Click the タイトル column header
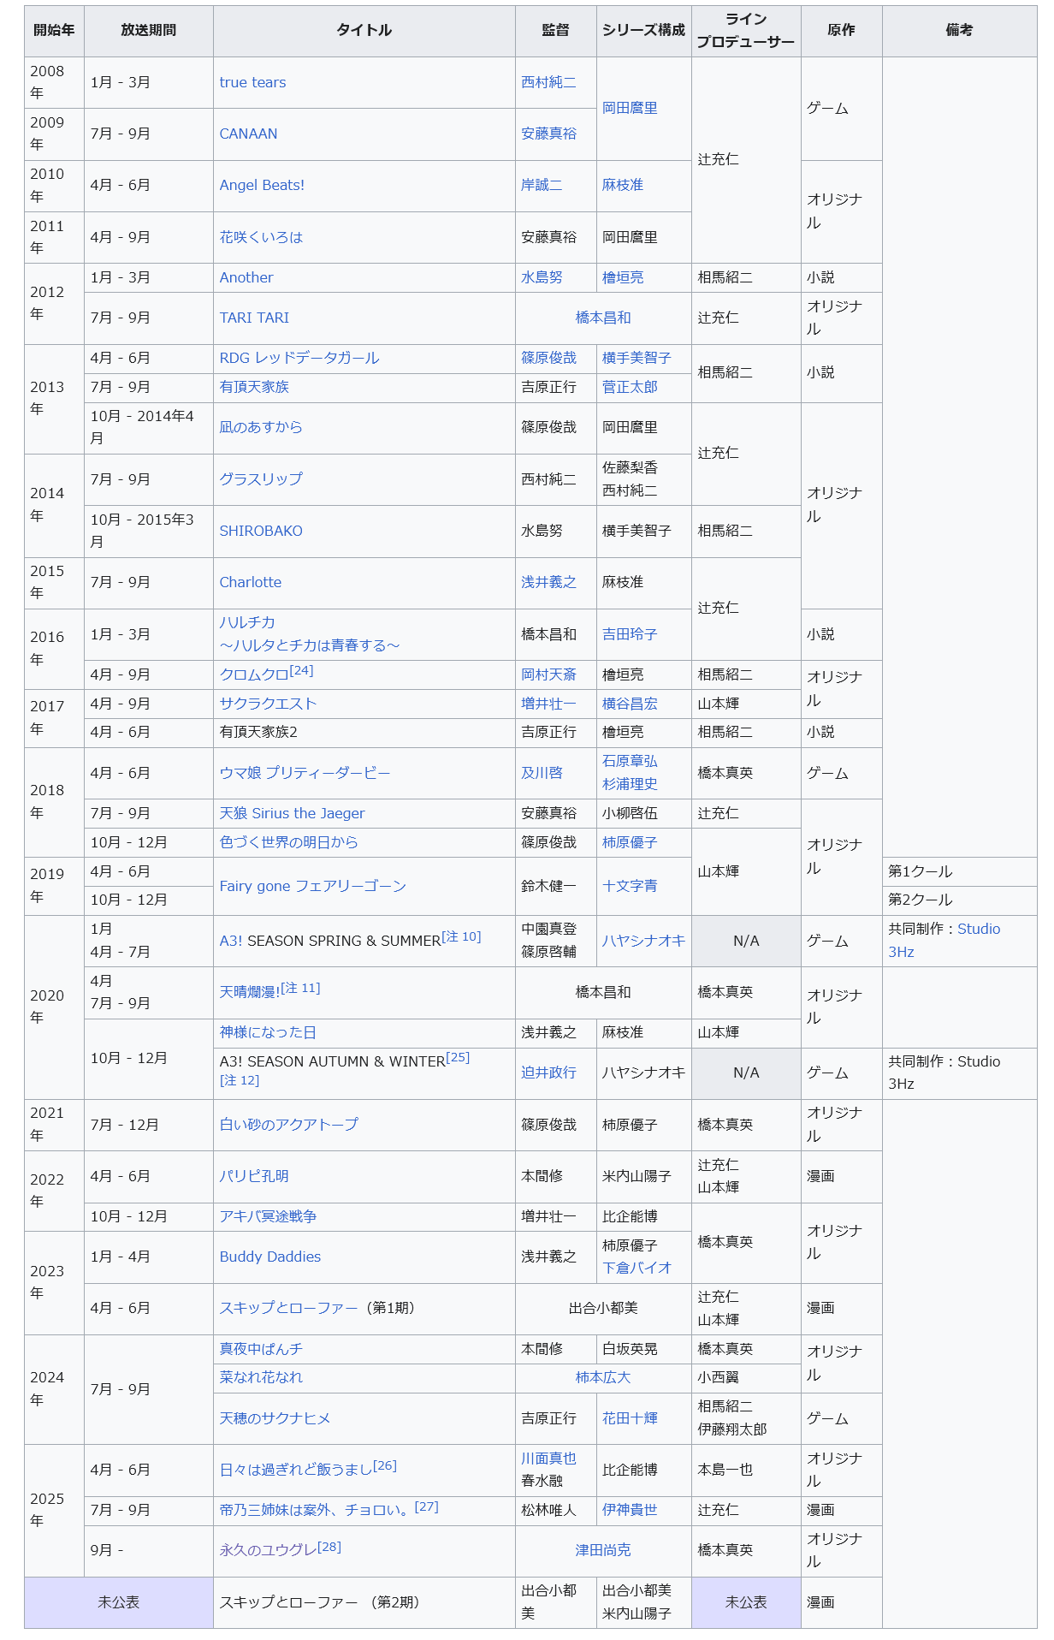 pos(364,31)
